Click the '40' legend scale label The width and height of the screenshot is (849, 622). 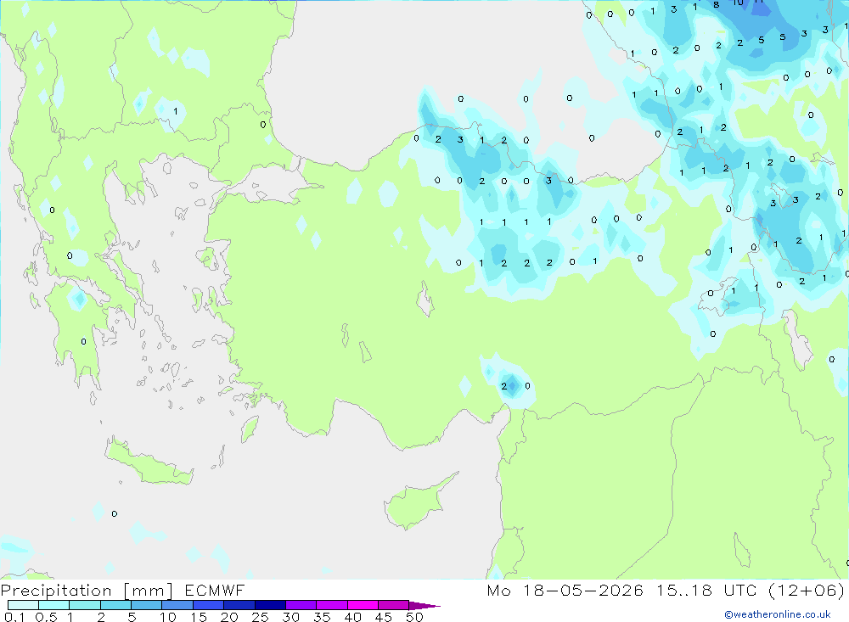click(353, 617)
